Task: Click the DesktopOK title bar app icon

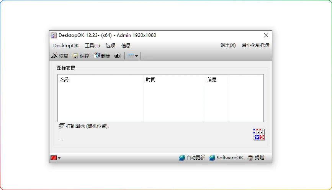Action: pyautogui.click(x=54, y=35)
